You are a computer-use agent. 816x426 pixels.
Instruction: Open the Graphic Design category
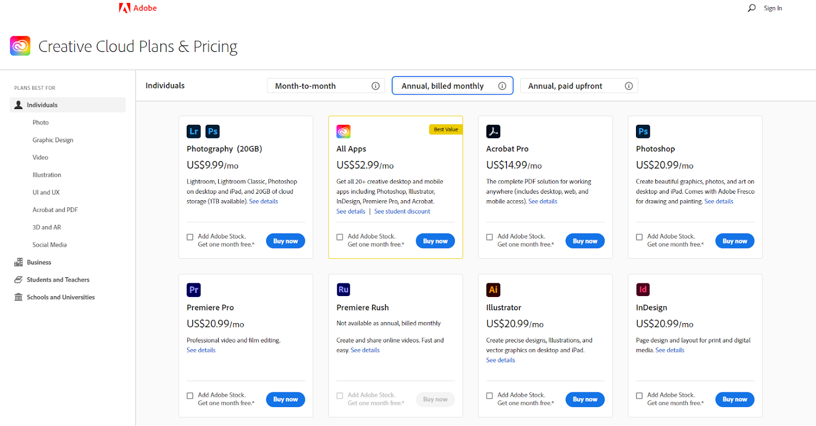point(53,140)
